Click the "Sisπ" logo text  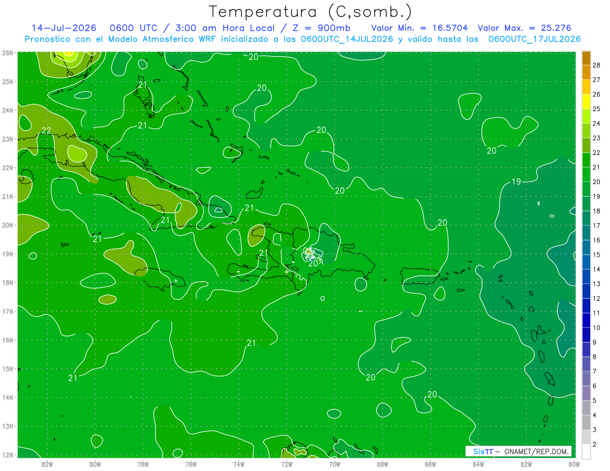pyautogui.click(x=483, y=451)
